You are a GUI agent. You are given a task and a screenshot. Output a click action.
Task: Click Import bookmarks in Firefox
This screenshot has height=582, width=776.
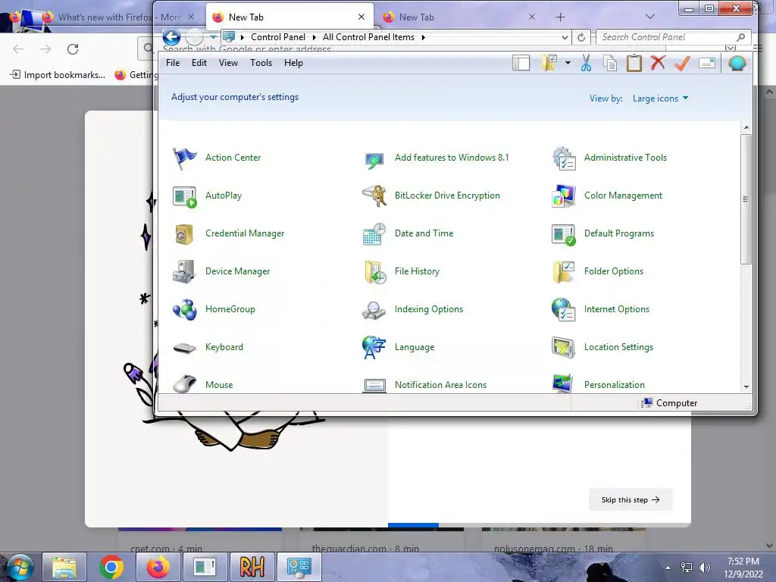pos(58,75)
